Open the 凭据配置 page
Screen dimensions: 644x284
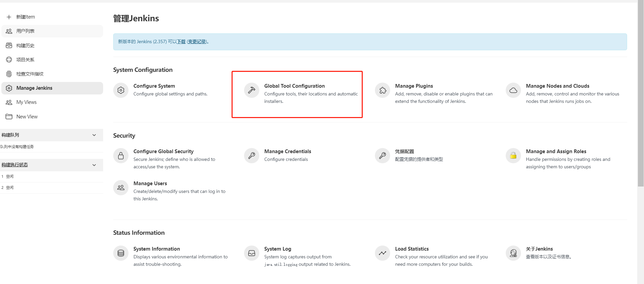pos(405,151)
